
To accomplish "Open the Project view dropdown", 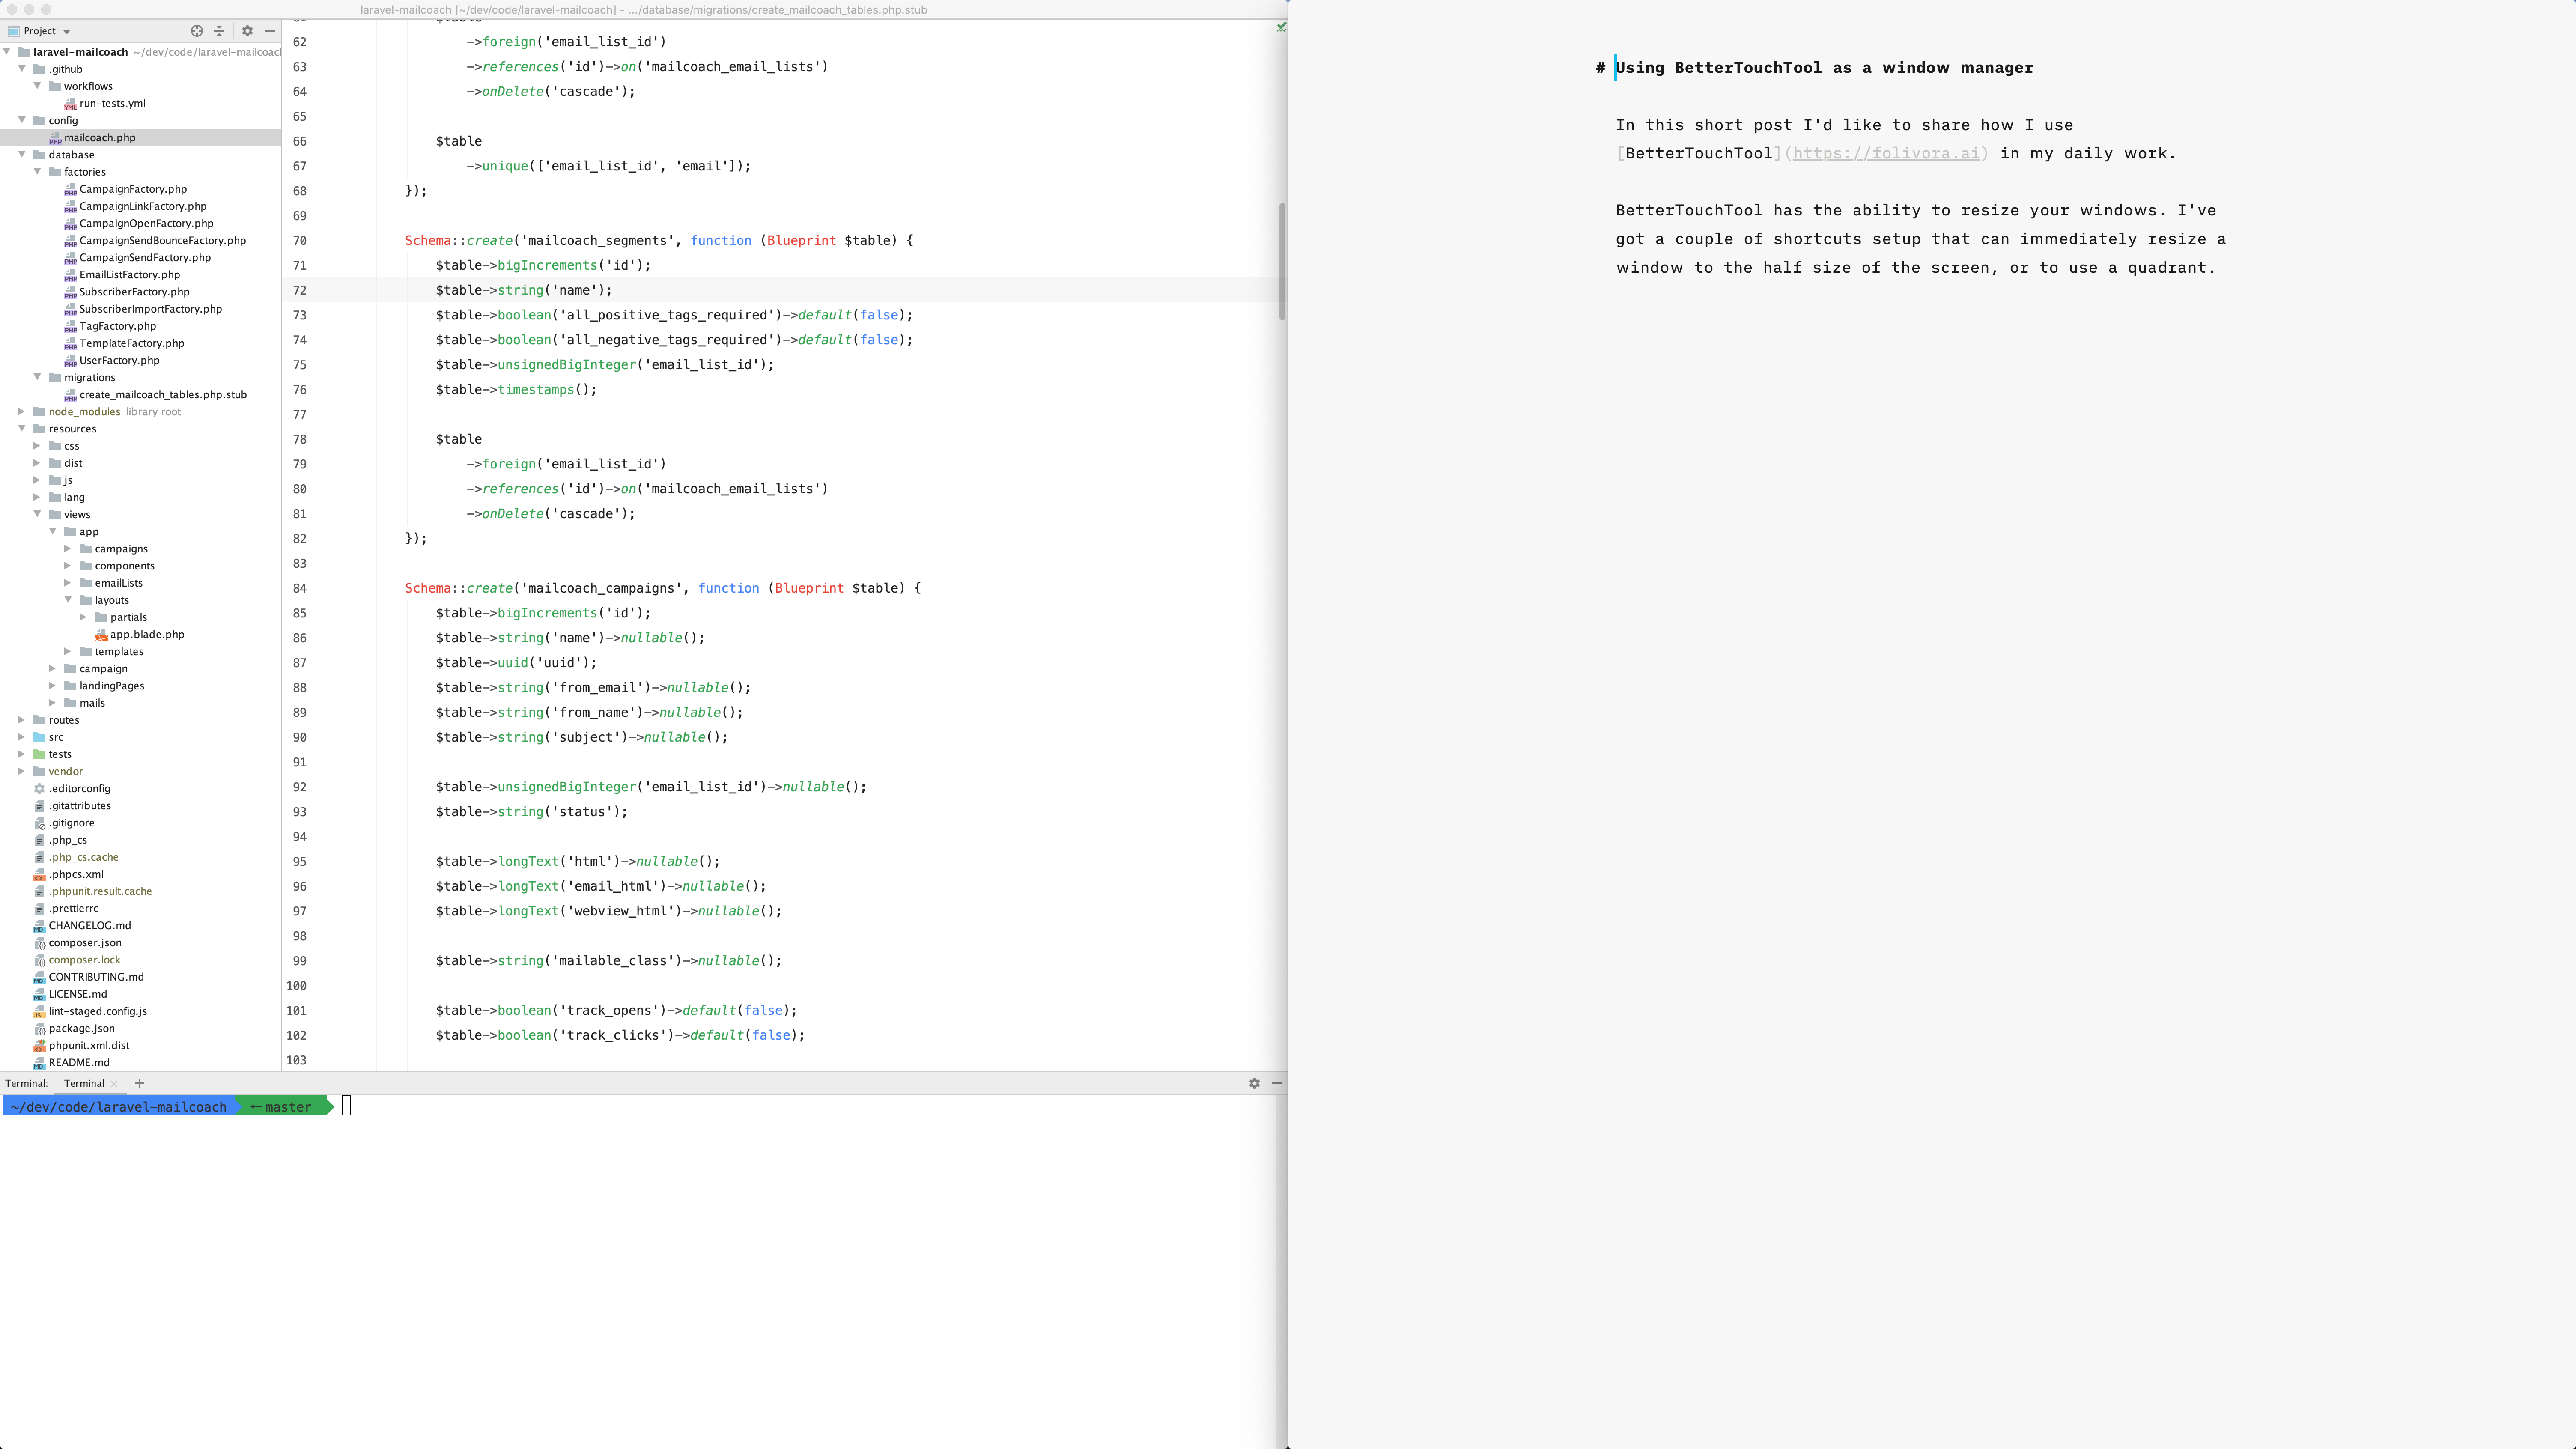I will [40, 31].
